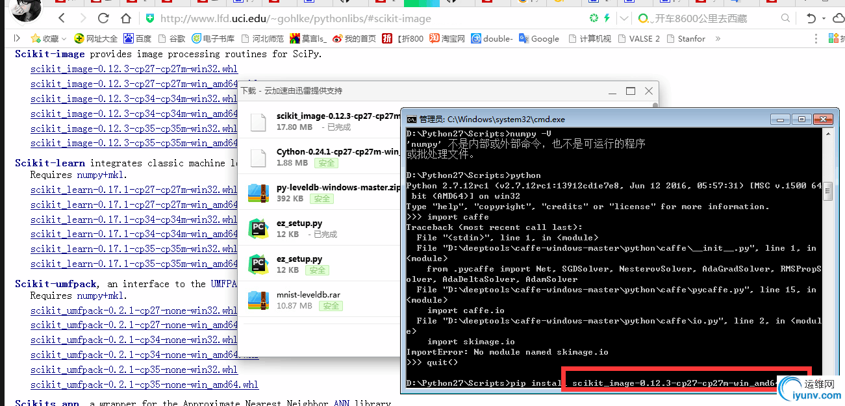Click the Scikit-umfpack heading text

tap(57, 284)
